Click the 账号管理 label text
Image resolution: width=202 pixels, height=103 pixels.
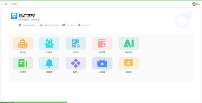(x=102, y=52)
